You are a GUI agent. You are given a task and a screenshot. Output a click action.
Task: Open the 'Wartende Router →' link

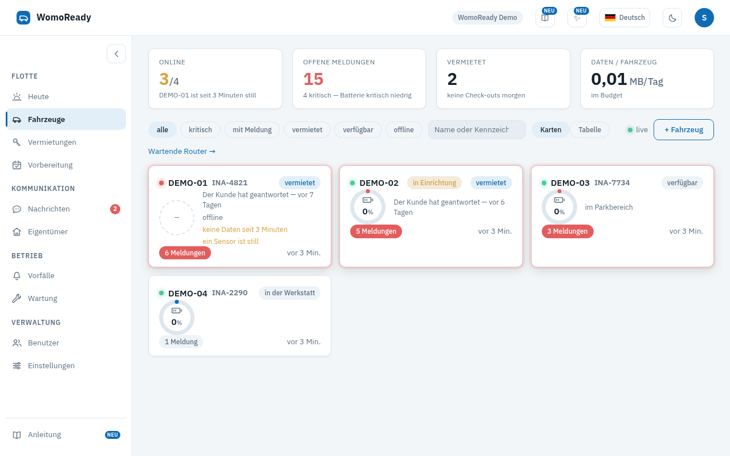coord(182,152)
